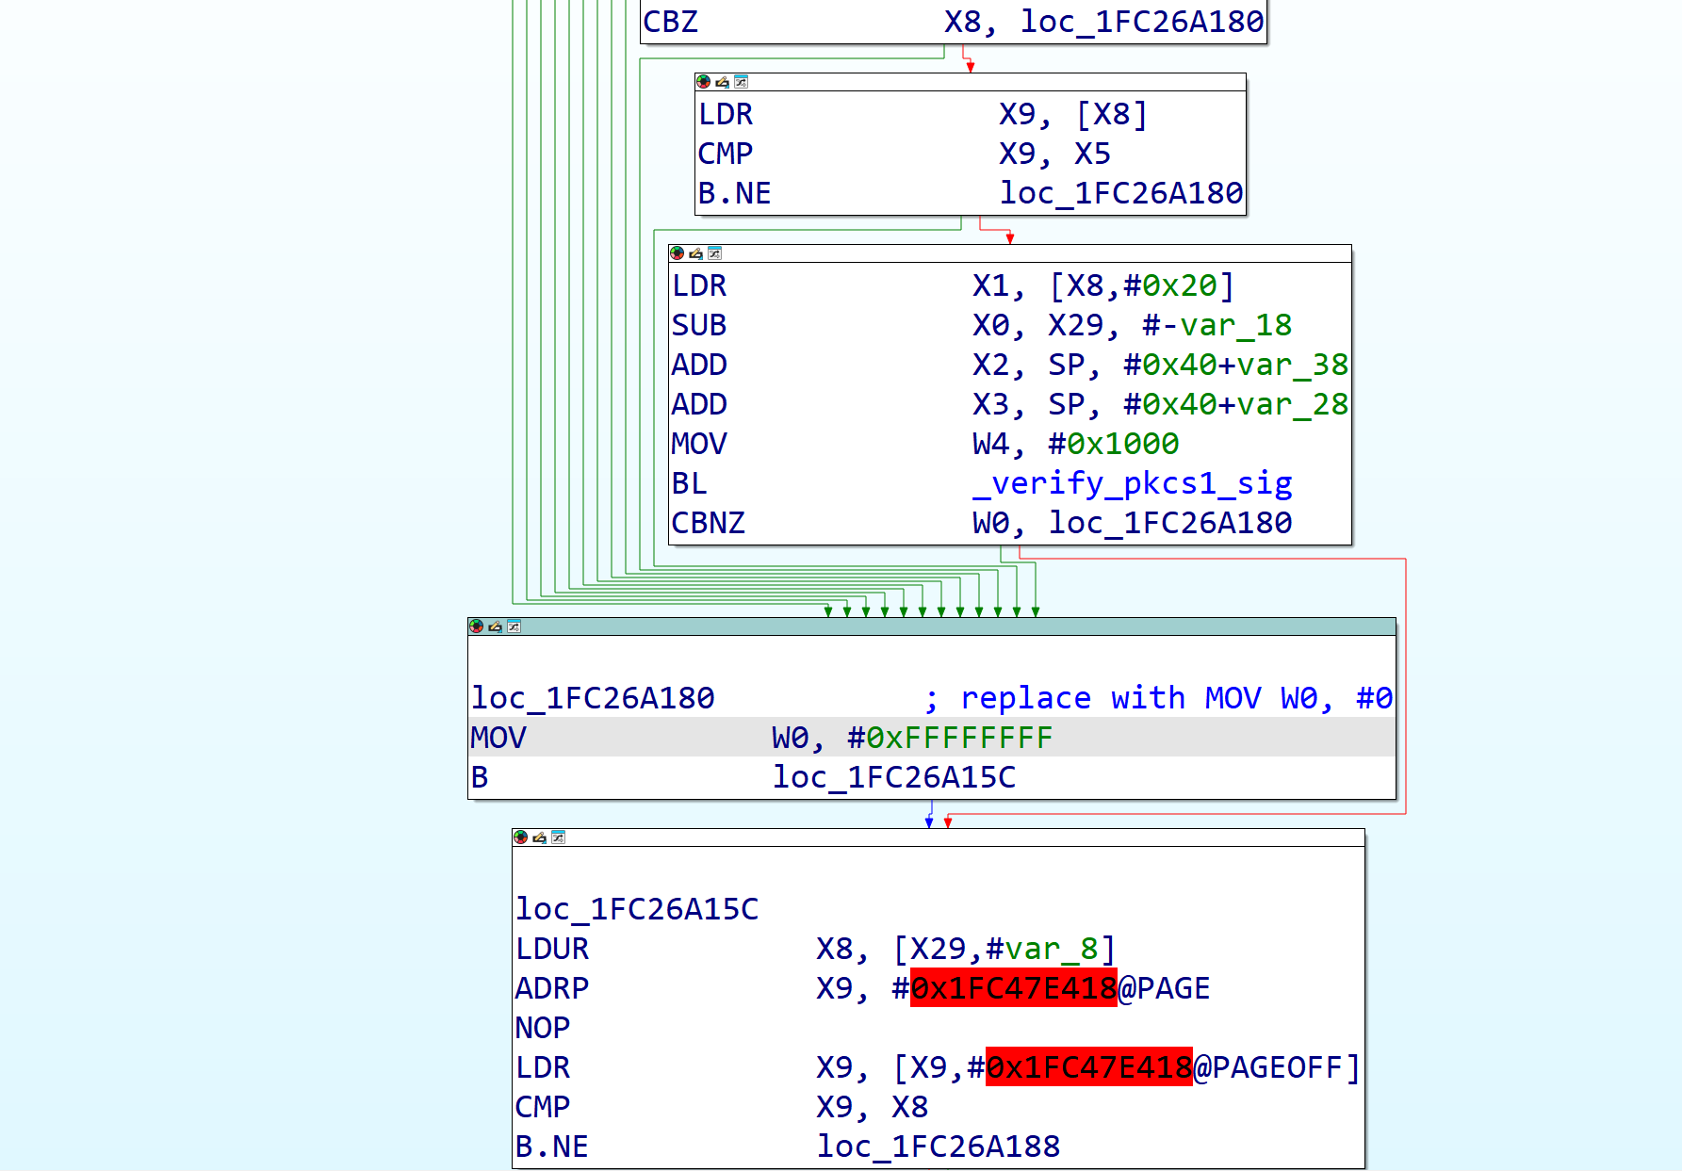This screenshot has height=1171, width=1682.
Task: Click group nodes icon on verify_pkcs1_sig block
Action: pyautogui.click(x=714, y=253)
